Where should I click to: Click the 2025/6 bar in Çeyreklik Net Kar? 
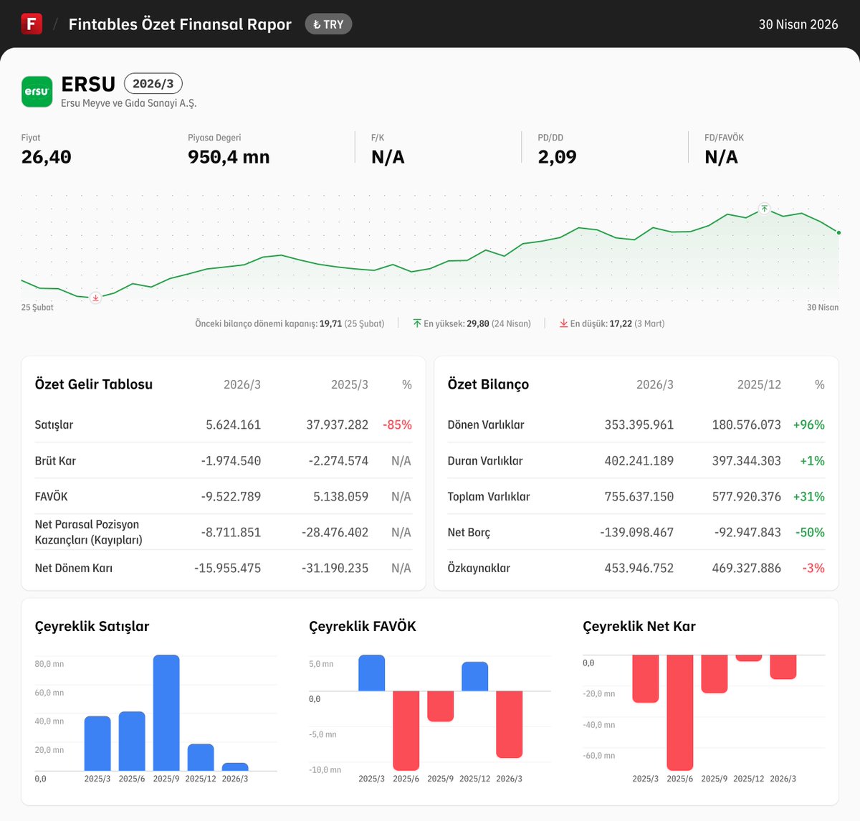pyautogui.click(x=680, y=713)
